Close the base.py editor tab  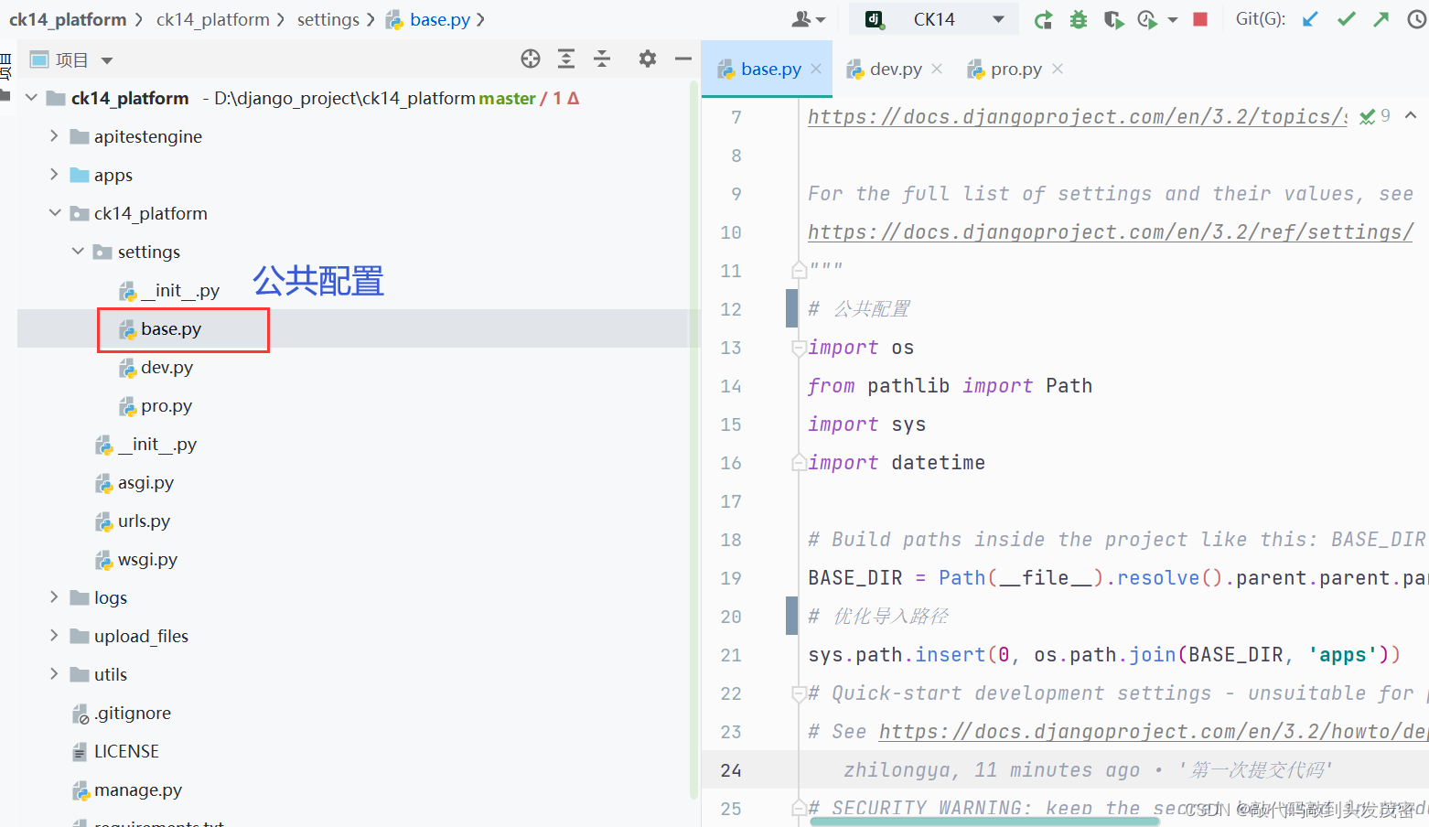(816, 69)
